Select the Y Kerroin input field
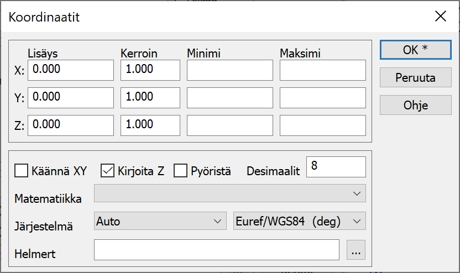Image resolution: width=460 pixels, height=273 pixels. [x=150, y=98]
